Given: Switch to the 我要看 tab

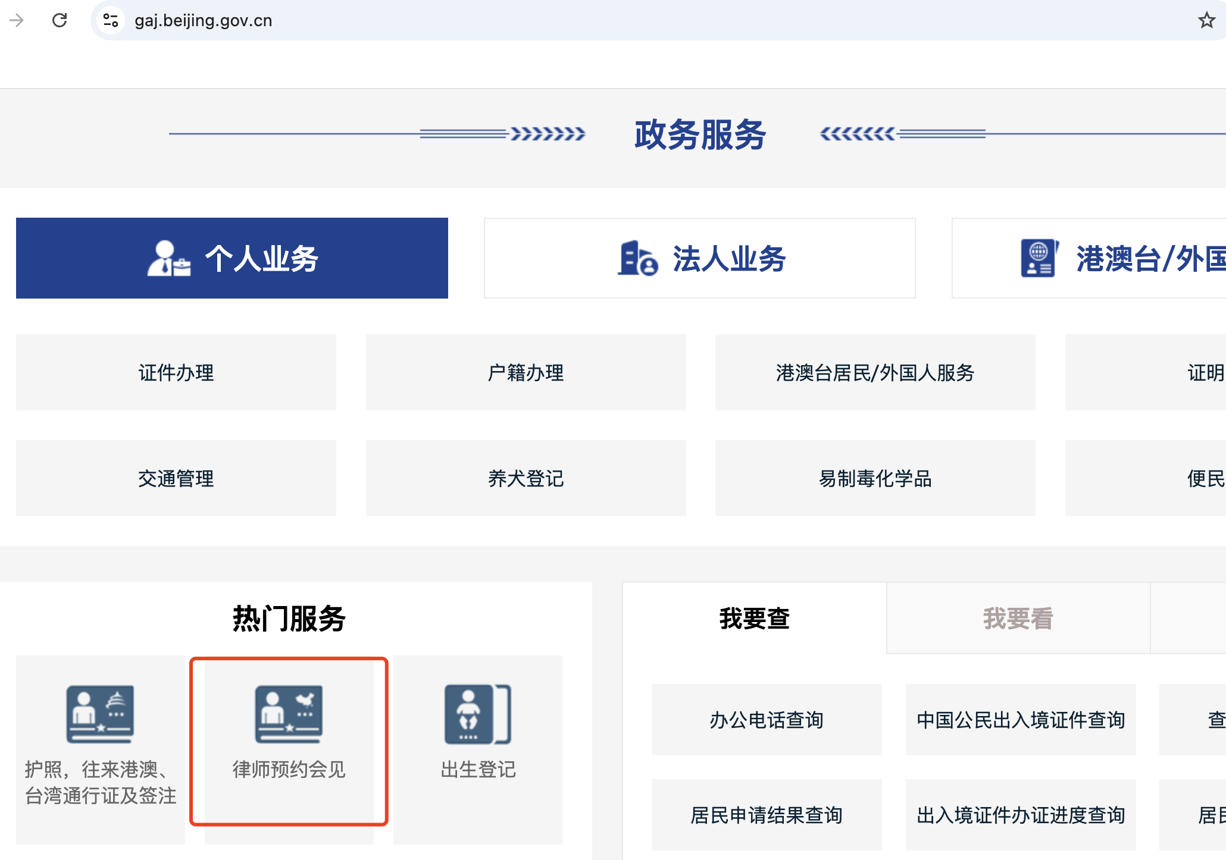Looking at the screenshot, I should 1018,619.
